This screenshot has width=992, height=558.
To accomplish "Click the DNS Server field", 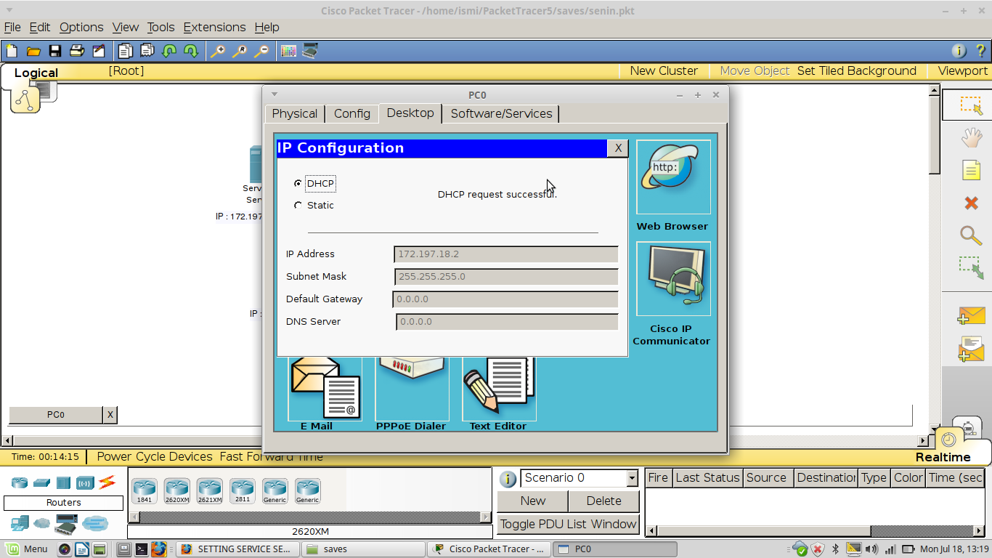I will click(507, 322).
